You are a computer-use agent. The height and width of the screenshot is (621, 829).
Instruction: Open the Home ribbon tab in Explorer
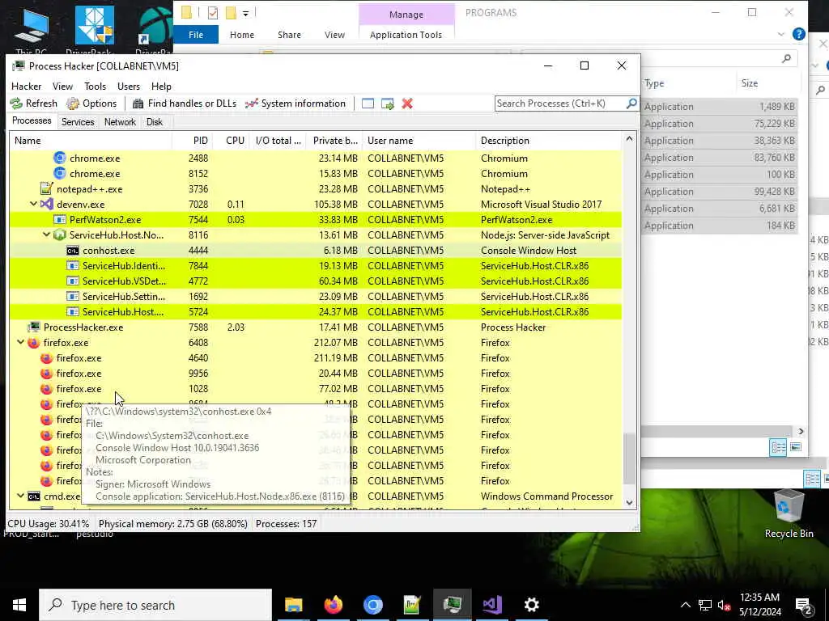click(x=242, y=35)
